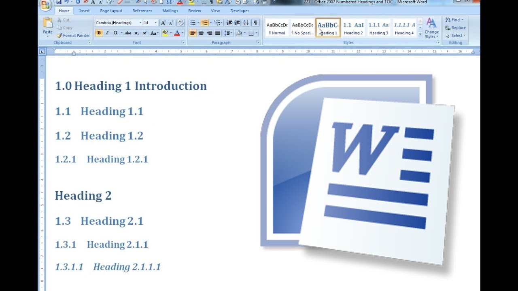Expand the full Styles gallery
The width and height of the screenshot is (518, 291).
pos(420,35)
